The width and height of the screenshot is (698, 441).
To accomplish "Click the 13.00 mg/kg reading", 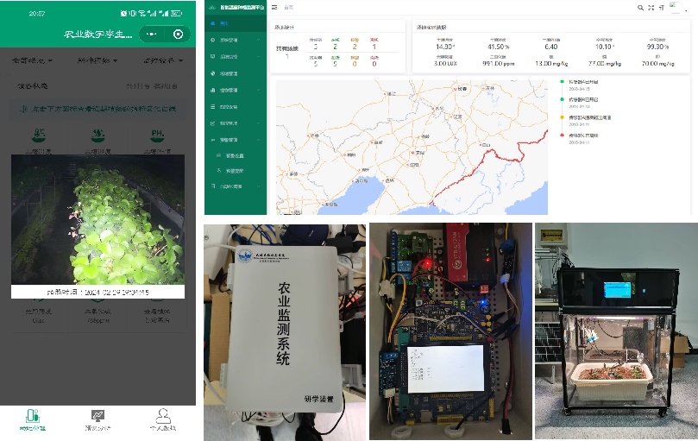I will [x=551, y=64].
